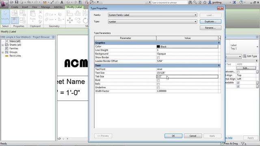This screenshot has width=260, height=146.
Task: Open the Revit application menu button
Action: 4,4
